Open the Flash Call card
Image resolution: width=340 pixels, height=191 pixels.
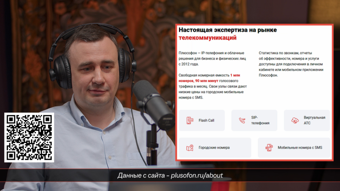(x=202, y=120)
